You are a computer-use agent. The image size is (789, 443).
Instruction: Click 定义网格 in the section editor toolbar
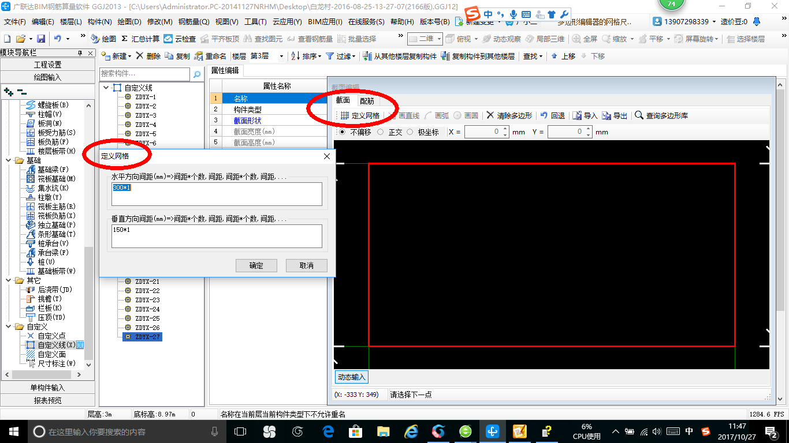[360, 115]
